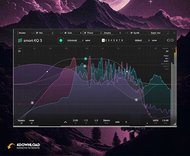This screenshot has height=156, width=190.
Task: Open the Drums slot dropdown handle
Action: (120, 33)
